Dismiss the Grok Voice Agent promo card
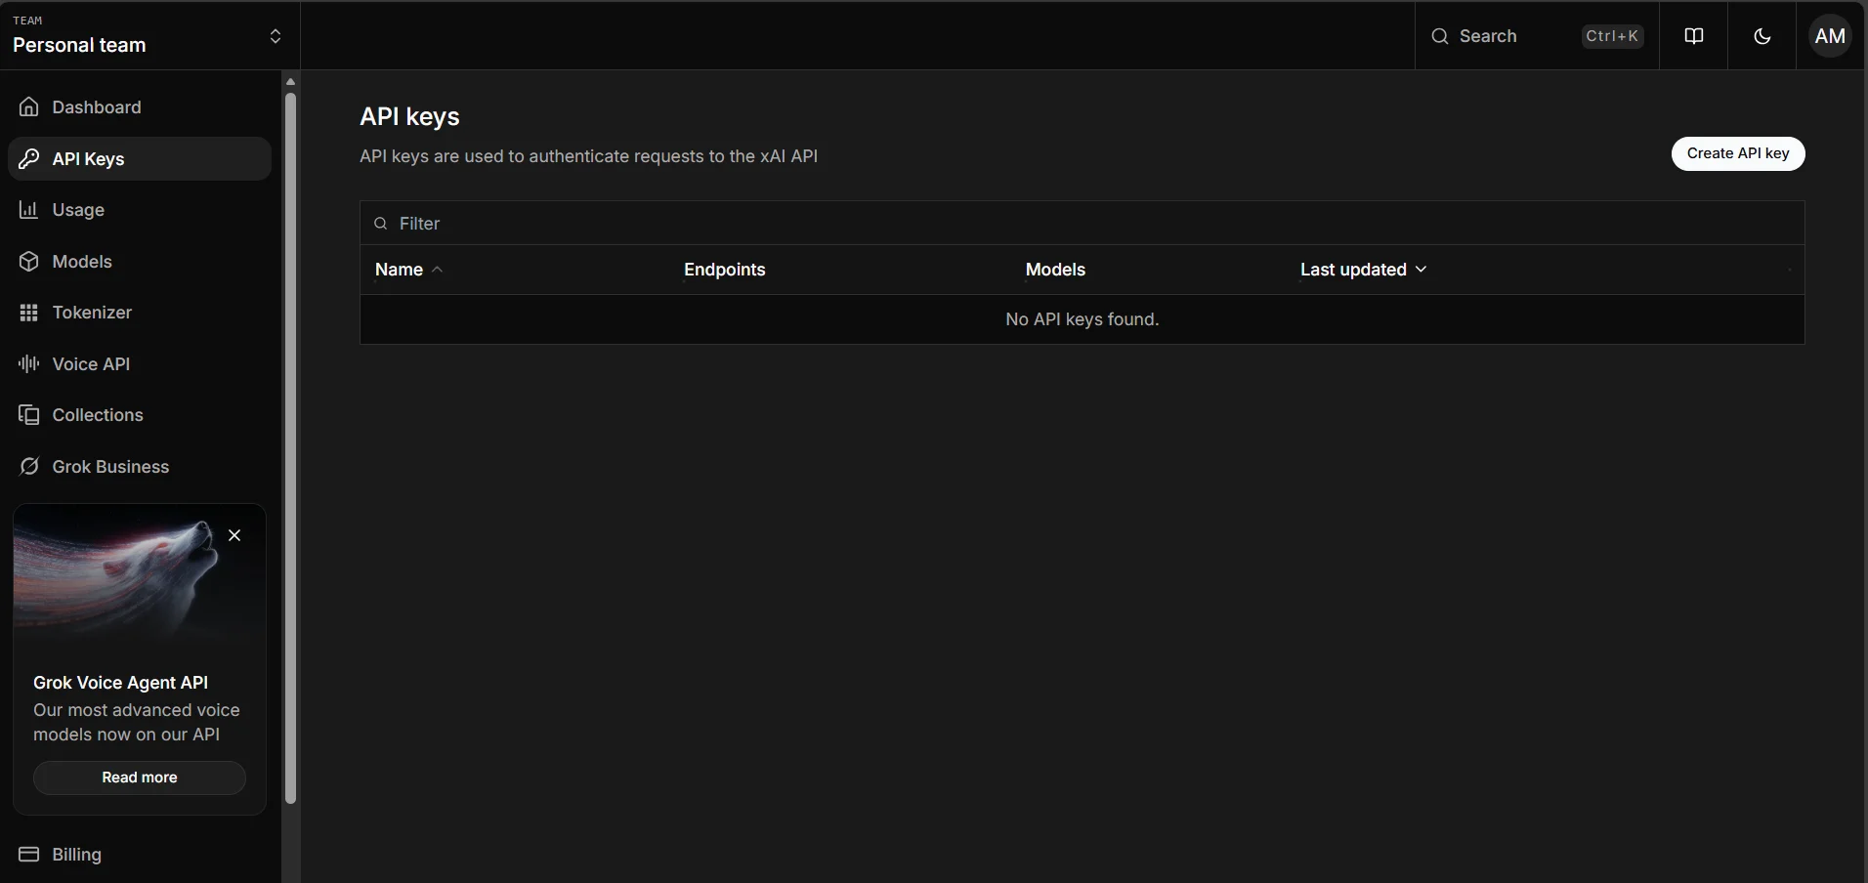Viewport: 1868px width, 883px height. 234,535
